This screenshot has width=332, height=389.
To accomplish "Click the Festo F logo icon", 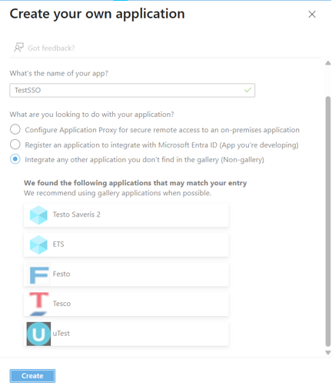I will 39,275.
